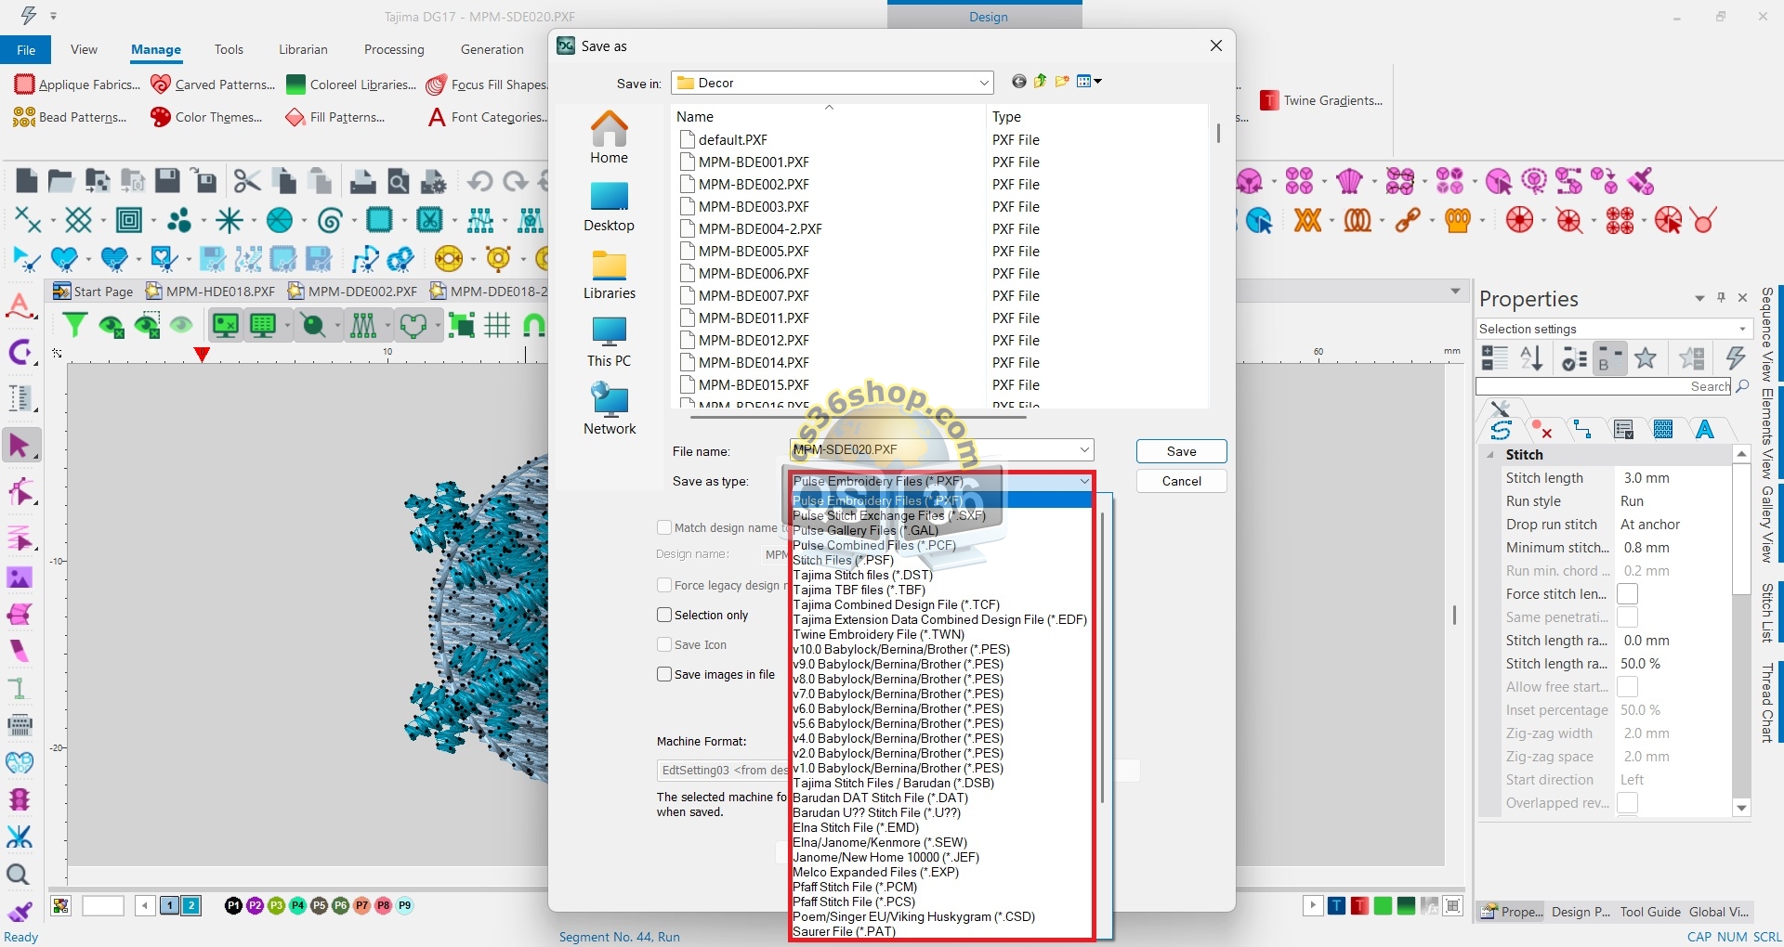This screenshot has height=947, width=1784.
Task: Click the Print icon in toolbar
Action: click(362, 181)
